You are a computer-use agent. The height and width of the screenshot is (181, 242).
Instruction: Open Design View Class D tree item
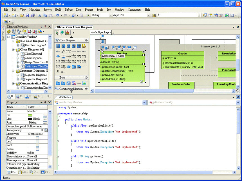[x=36, y=62]
